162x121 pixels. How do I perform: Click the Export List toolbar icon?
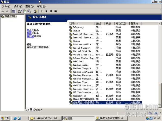[29, 11]
